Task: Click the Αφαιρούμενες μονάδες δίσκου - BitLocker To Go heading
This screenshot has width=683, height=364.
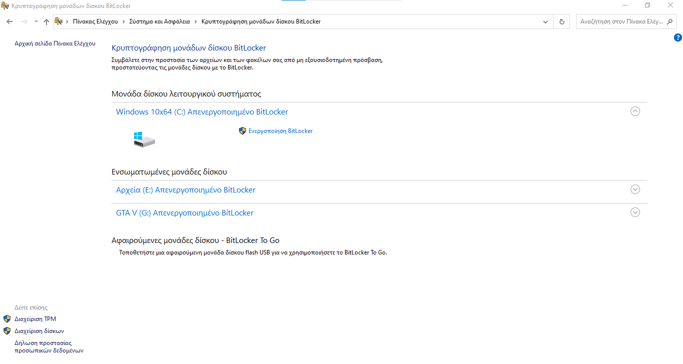Action: 195,240
